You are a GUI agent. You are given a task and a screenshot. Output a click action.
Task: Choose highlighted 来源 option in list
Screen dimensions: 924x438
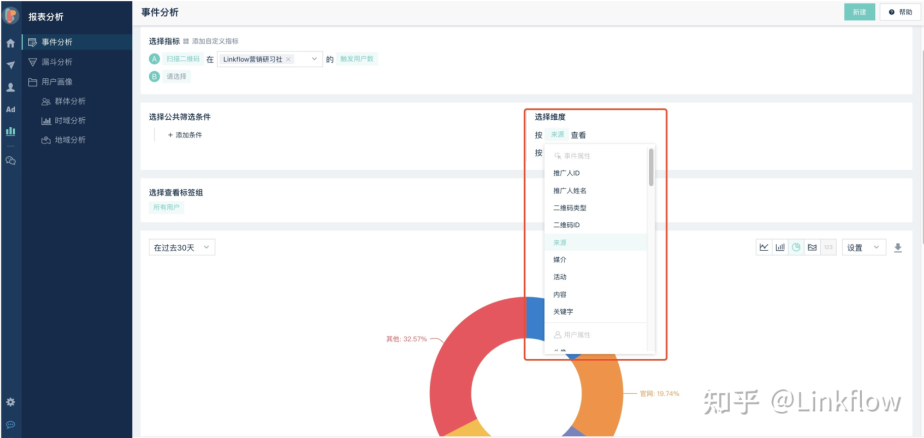coord(596,242)
